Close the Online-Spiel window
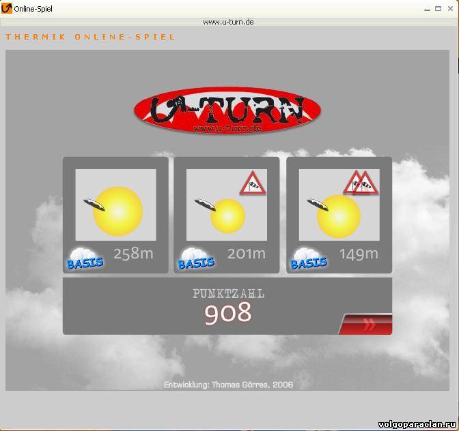 pos(450,9)
